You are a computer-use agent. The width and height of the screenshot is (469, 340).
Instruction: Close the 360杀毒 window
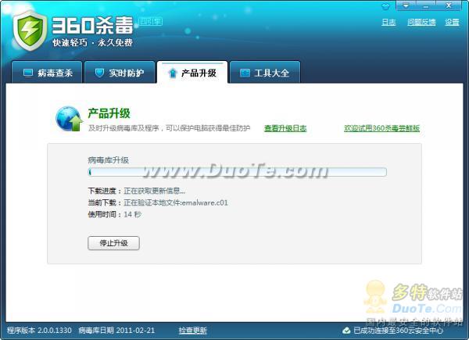pyautogui.click(x=449, y=5)
